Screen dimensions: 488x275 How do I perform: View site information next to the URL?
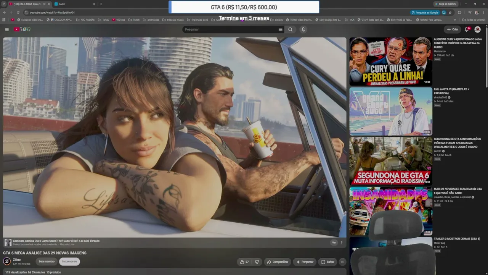click(26, 13)
